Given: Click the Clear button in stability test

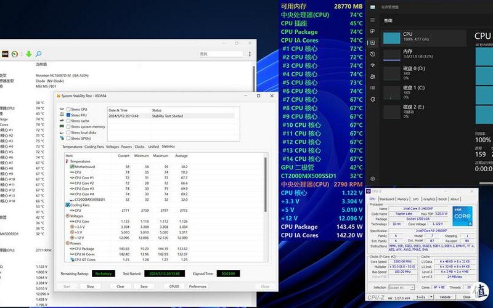Looking at the screenshot, I should pos(120,286).
